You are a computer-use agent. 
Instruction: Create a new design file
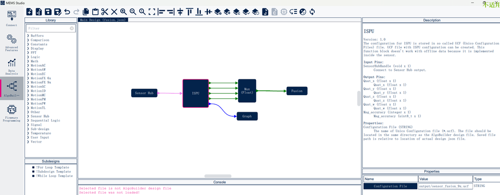pos(29,12)
